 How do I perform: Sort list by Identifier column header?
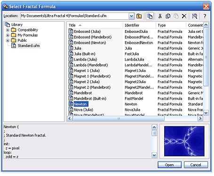pyautogui.click(x=139, y=25)
